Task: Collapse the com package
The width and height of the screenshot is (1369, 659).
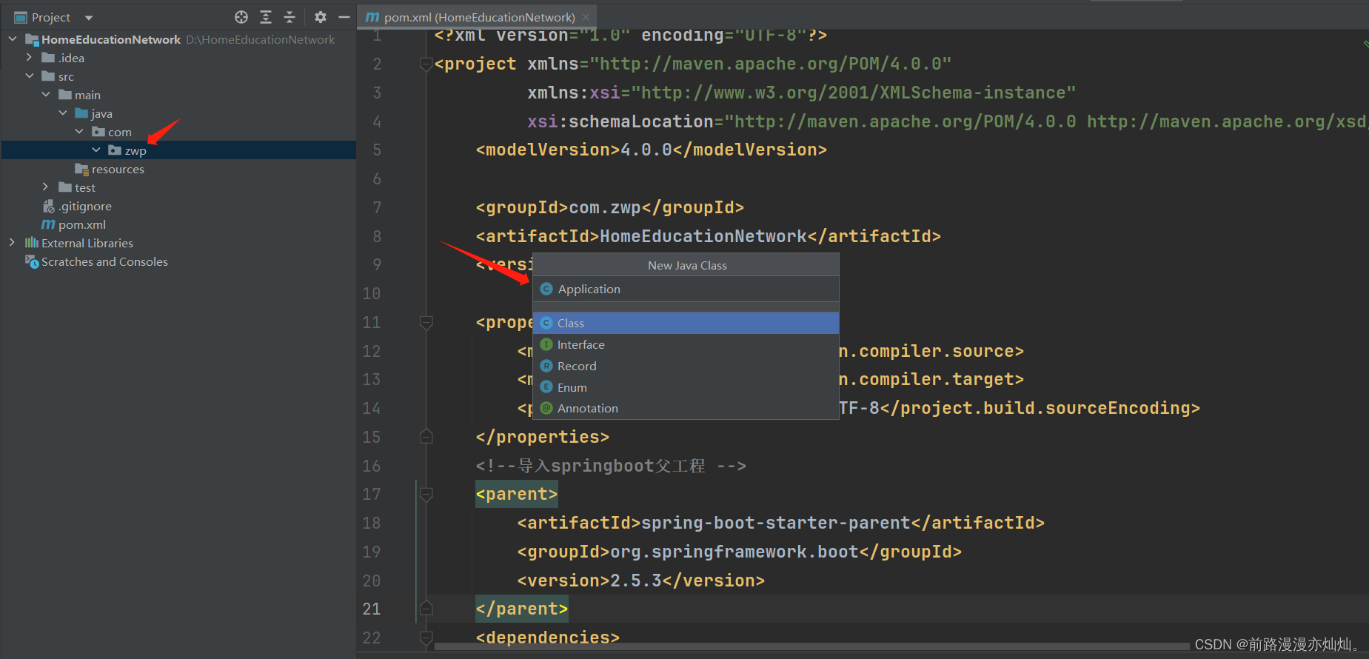Action: pyautogui.click(x=79, y=131)
